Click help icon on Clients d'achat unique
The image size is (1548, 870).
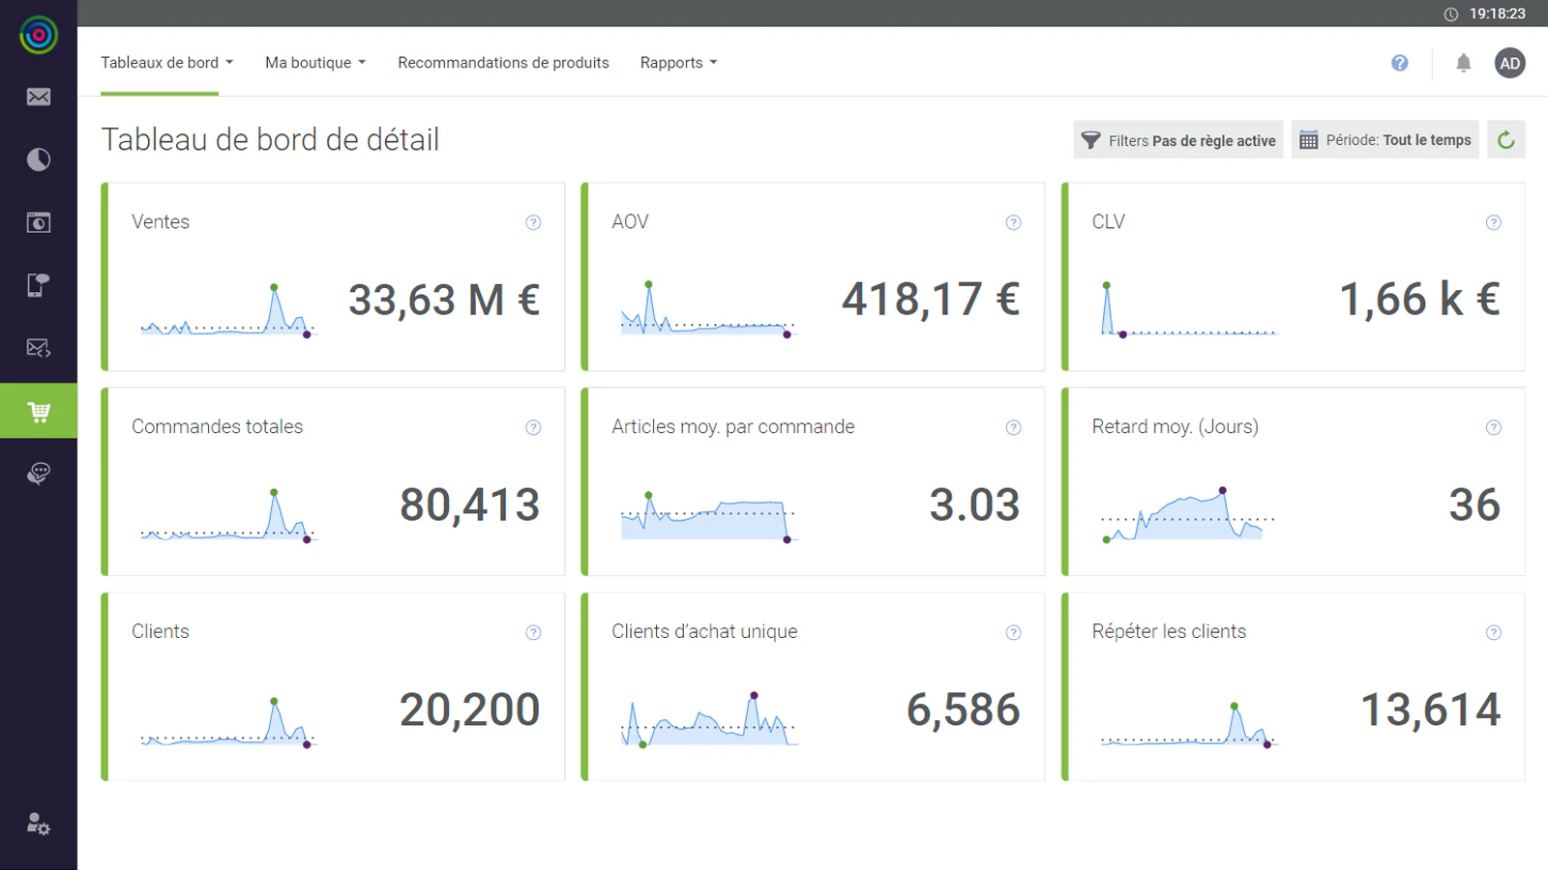(1013, 632)
